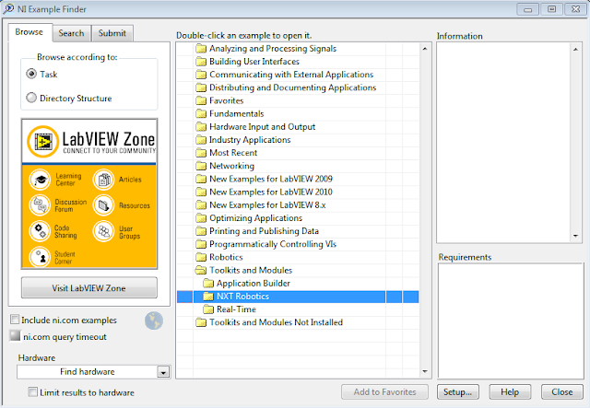This screenshot has height=408, width=590.
Task: Click the NXT Robotics folder icon
Action: pos(208,297)
